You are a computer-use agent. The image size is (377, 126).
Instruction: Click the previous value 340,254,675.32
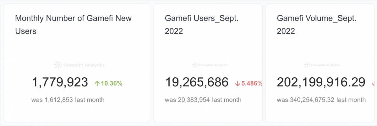[311, 100]
